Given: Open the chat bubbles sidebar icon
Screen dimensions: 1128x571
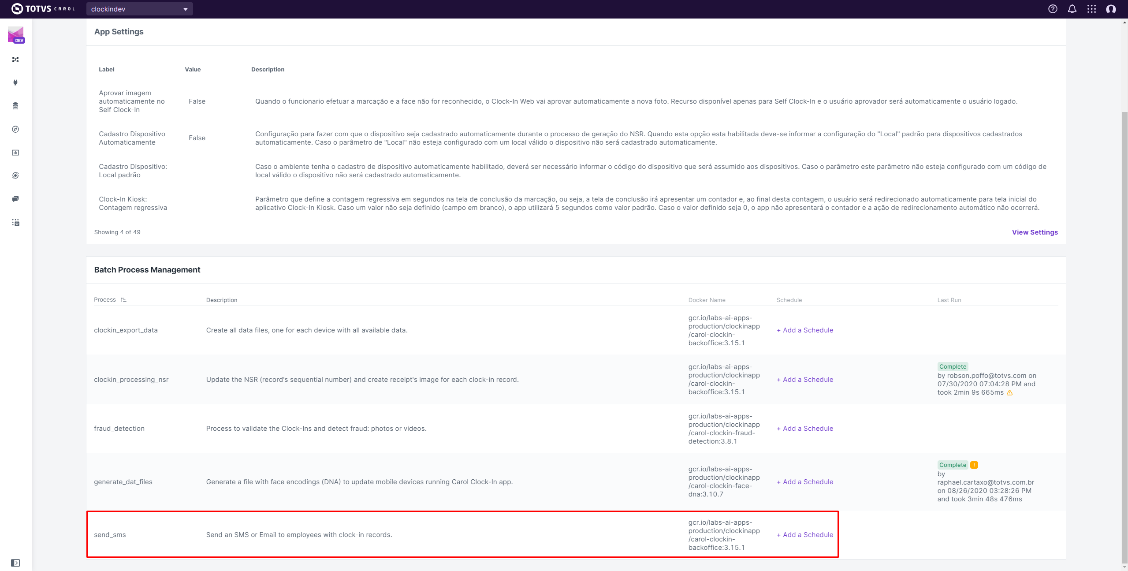Looking at the screenshot, I should (x=15, y=199).
